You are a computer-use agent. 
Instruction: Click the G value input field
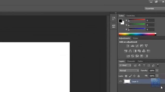[150, 25]
